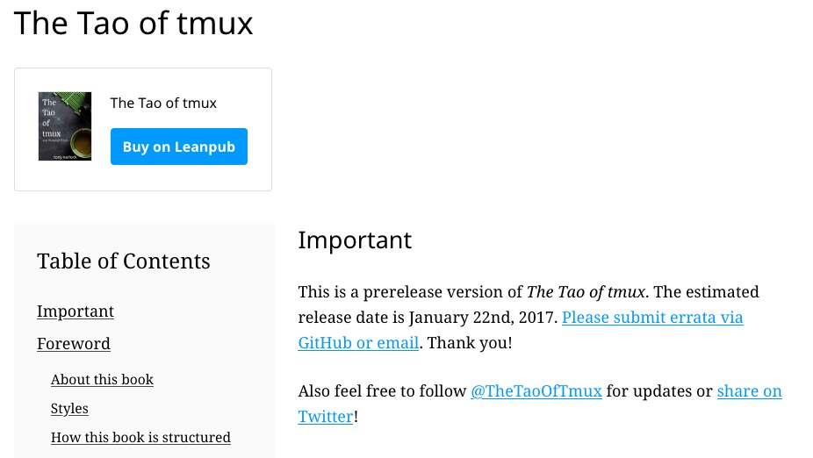Open the @TheTaoOfTmux Twitter handle link
The height and width of the screenshot is (458, 813).
536,391
